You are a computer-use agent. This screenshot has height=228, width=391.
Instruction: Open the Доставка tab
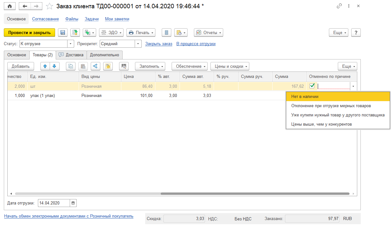click(x=71, y=55)
